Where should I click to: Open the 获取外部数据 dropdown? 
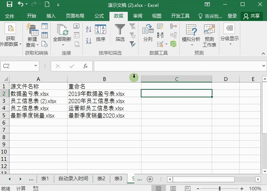pyautogui.click(x=11, y=36)
